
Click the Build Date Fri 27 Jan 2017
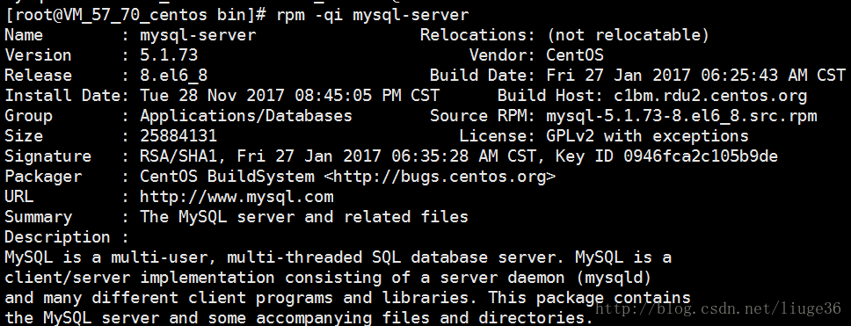pyautogui.click(x=618, y=76)
